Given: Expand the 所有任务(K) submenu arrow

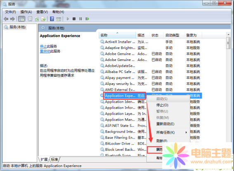Looking at the screenshot, I should tap(186, 132).
